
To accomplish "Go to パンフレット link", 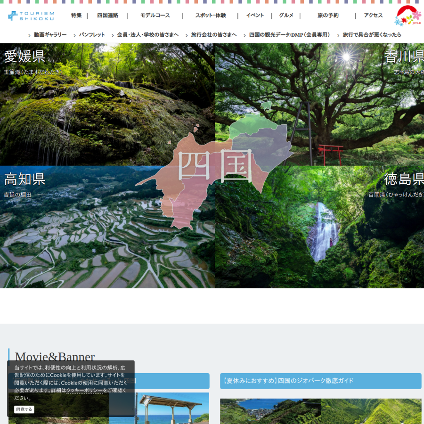I will pyautogui.click(x=92, y=34).
